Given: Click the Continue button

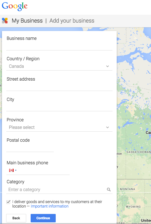Looking at the screenshot, I should click(x=43, y=218).
